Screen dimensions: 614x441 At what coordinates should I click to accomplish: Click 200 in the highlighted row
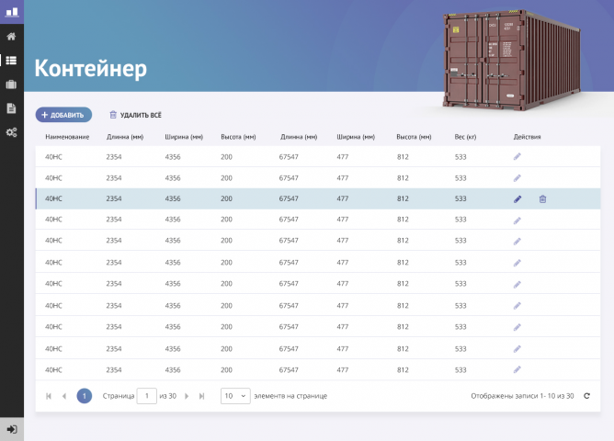coord(226,198)
